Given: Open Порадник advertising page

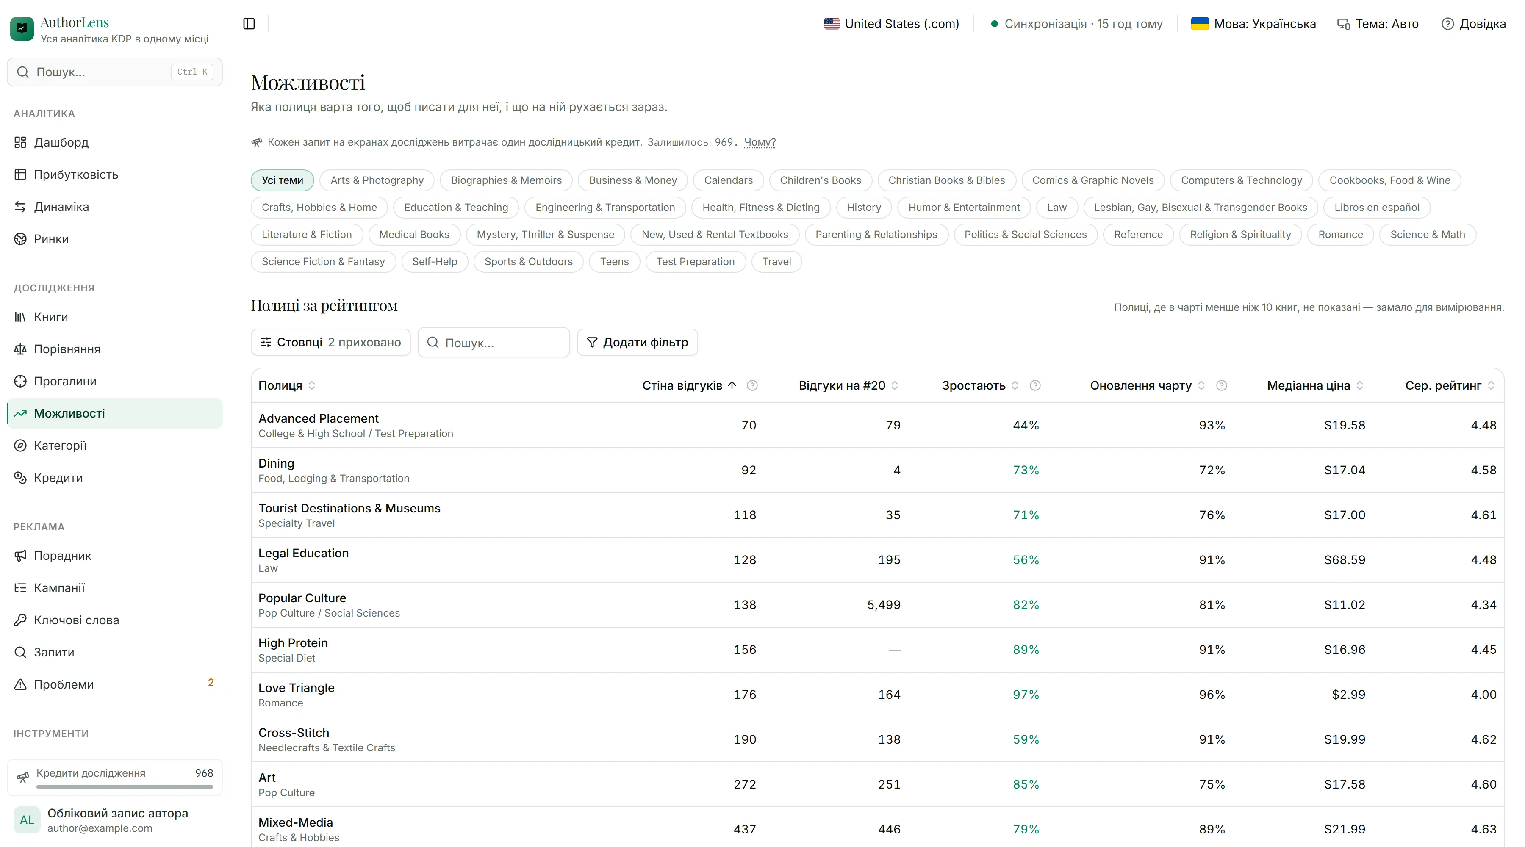Looking at the screenshot, I should pos(114,556).
